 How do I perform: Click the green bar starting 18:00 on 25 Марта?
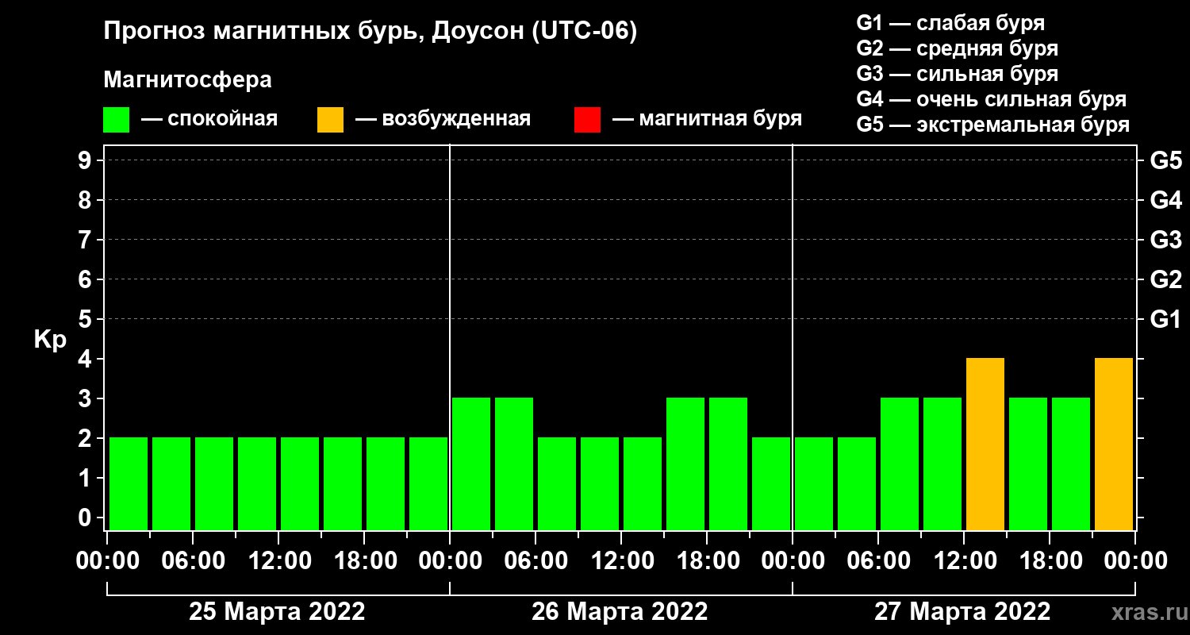tap(386, 483)
